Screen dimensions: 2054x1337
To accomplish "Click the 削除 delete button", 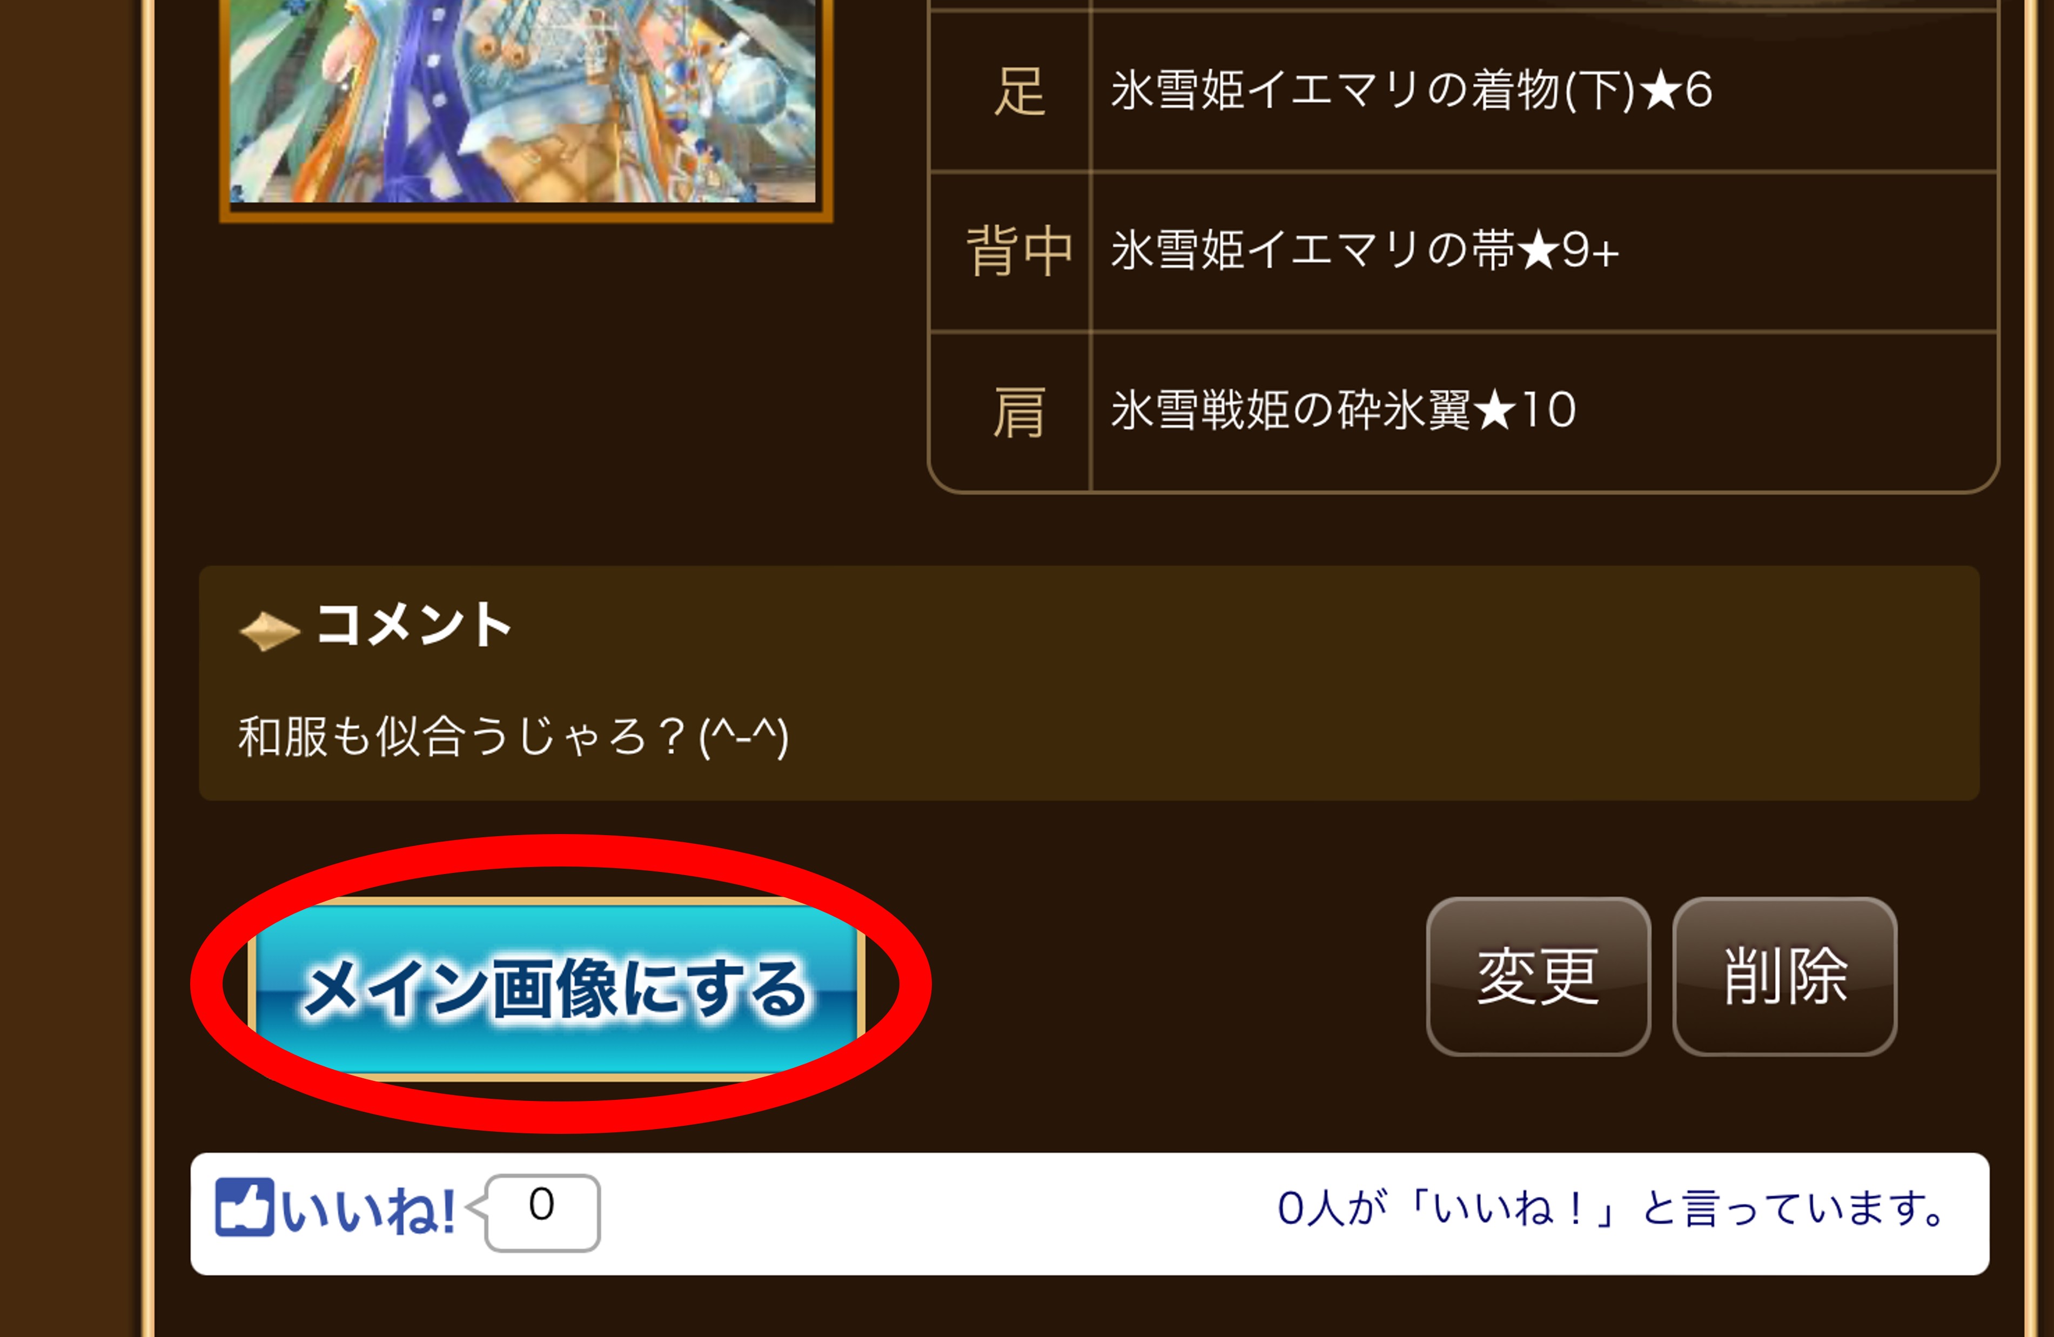I will click(x=1784, y=976).
